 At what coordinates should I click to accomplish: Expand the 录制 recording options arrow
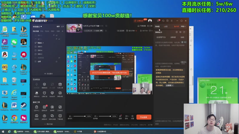(128, 116)
